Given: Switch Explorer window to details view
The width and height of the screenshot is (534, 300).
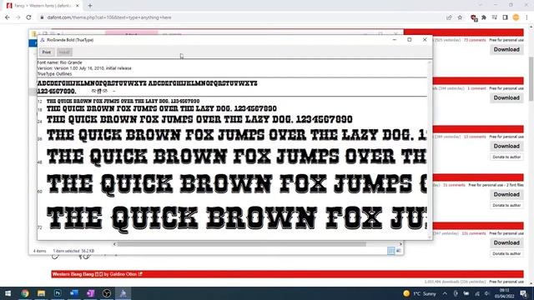Looking at the screenshot, I should click(x=391, y=251).
